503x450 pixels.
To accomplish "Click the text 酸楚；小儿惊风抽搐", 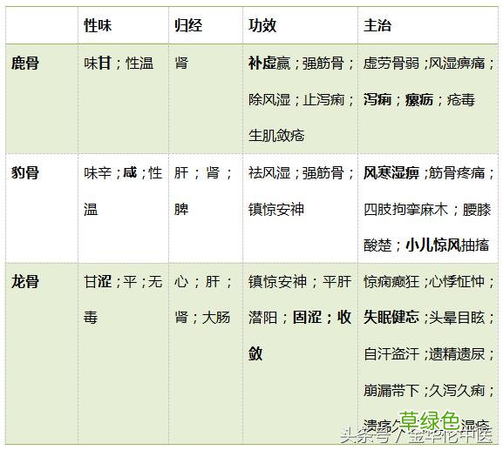I will [x=426, y=245].
